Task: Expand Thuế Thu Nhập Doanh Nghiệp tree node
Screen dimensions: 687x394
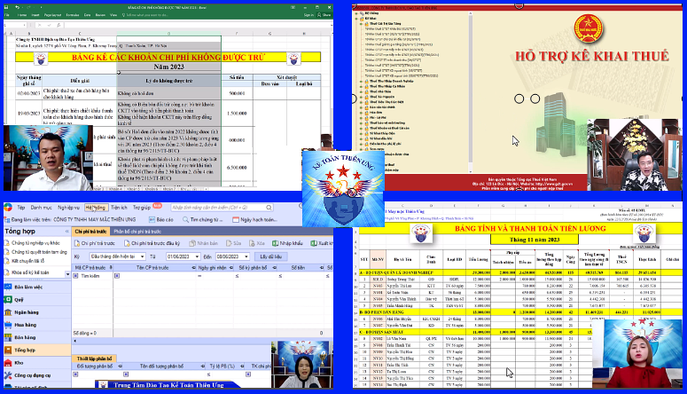Action: pyautogui.click(x=362, y=81)
